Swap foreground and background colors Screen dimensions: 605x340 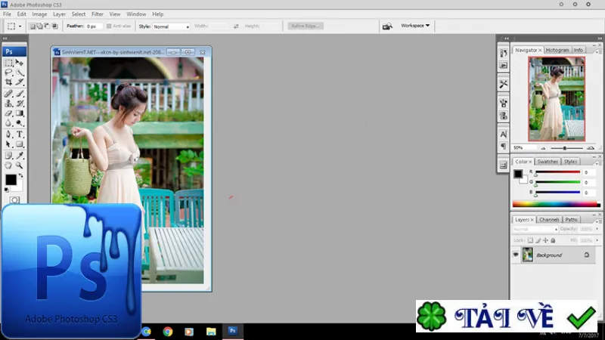(20, 175)
